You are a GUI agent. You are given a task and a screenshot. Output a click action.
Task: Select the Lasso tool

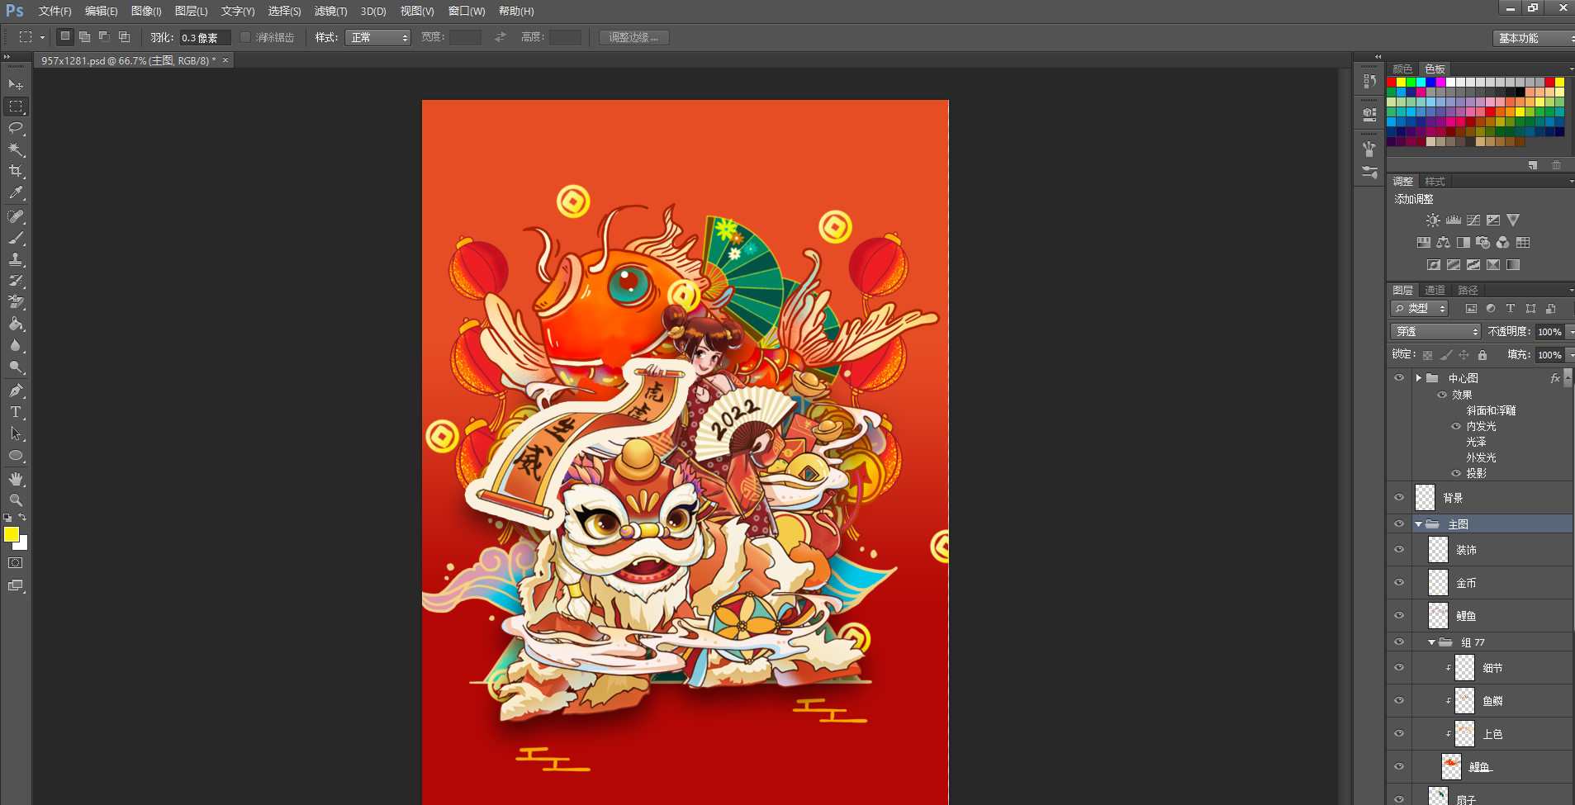(x=16, y=128)
